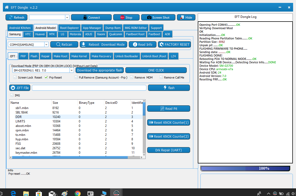The width and height of the screenshot is (296, 196).
Task: Open Paint from the taskbar
Action: (x=65, y=193)
